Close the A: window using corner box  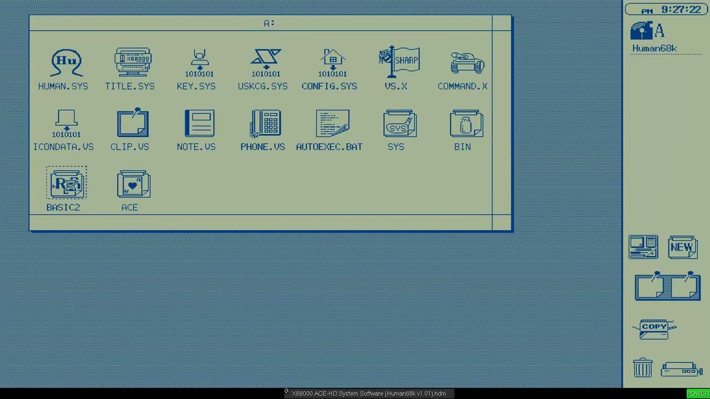pyautogui.click(x=501, y=23)
